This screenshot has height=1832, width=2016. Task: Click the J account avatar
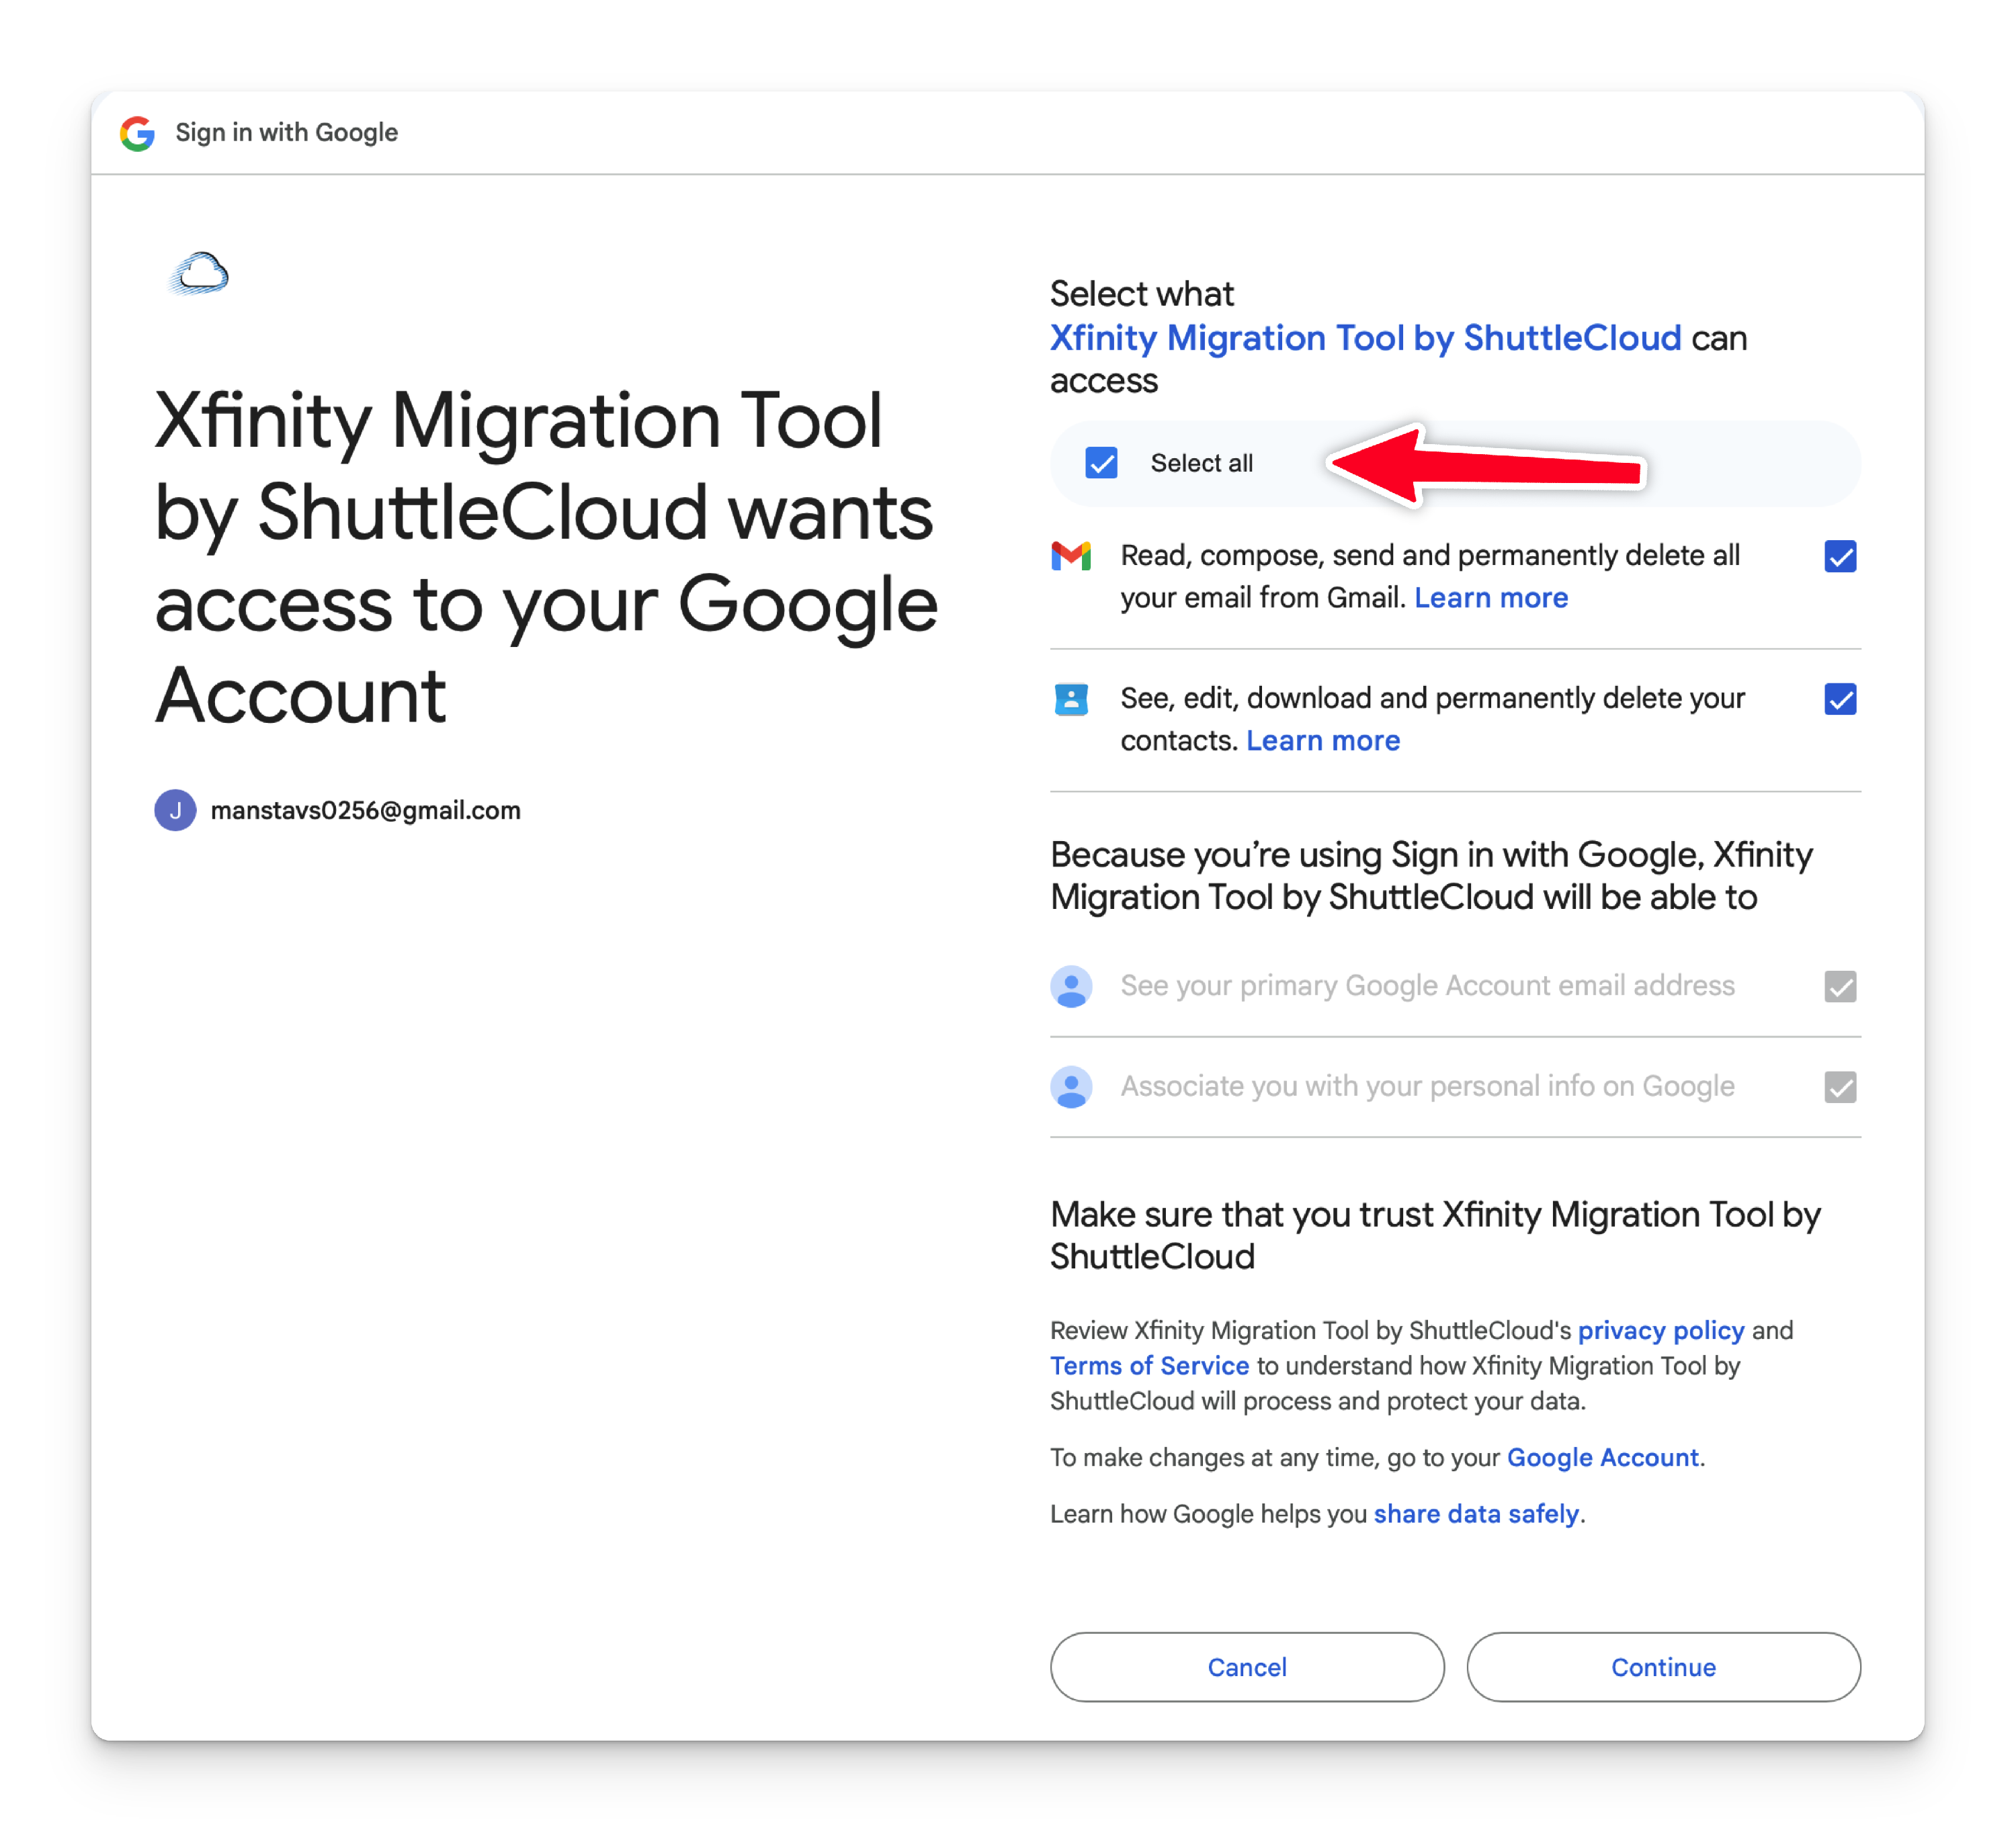click(x=175, y=811)
